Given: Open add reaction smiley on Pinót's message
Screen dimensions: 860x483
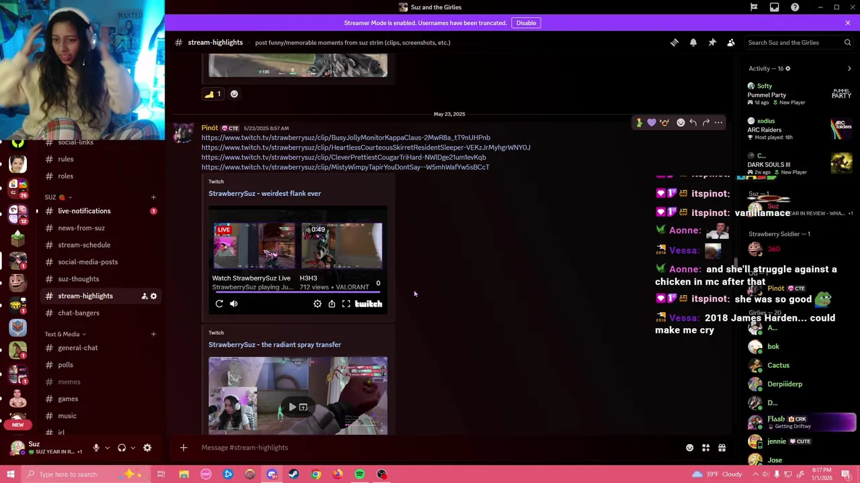Looking at the screenshot, I should click(x=681, y=123).
